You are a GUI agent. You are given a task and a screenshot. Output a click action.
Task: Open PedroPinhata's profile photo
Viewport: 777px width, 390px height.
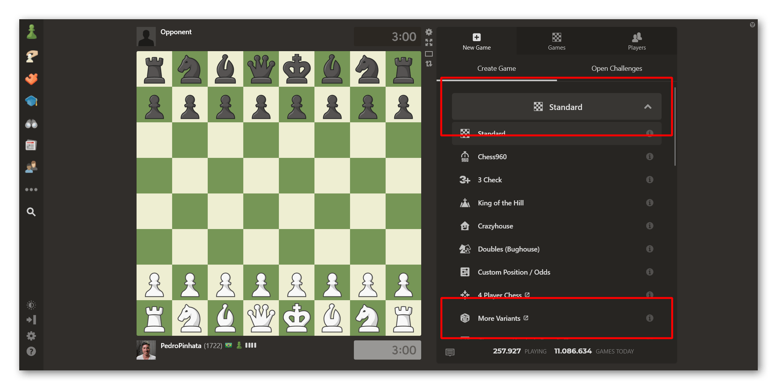[146, 350]
